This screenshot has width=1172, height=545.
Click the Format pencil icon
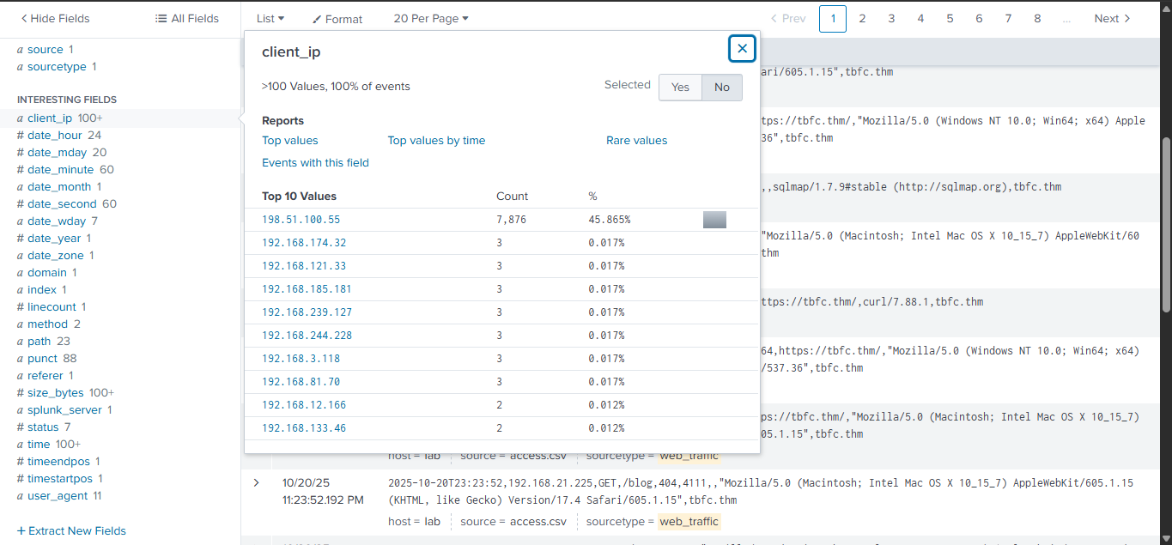(x=318, y=19)
